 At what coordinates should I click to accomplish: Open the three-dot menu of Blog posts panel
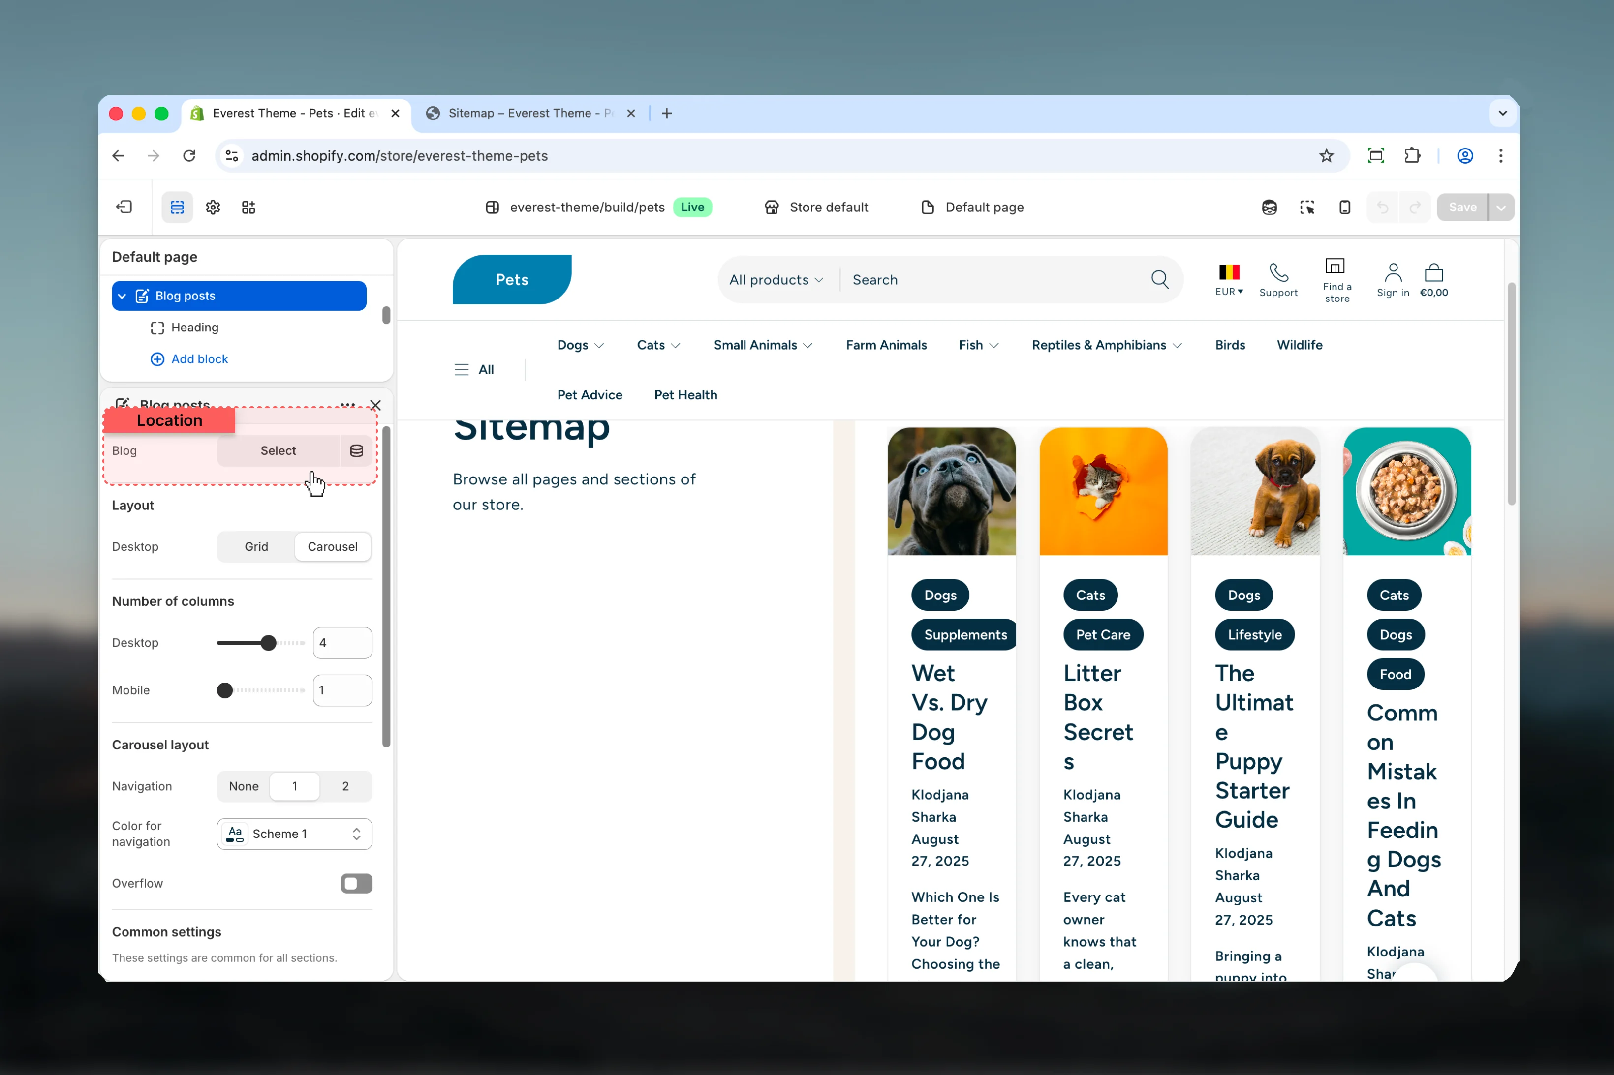tap(348, 405)
